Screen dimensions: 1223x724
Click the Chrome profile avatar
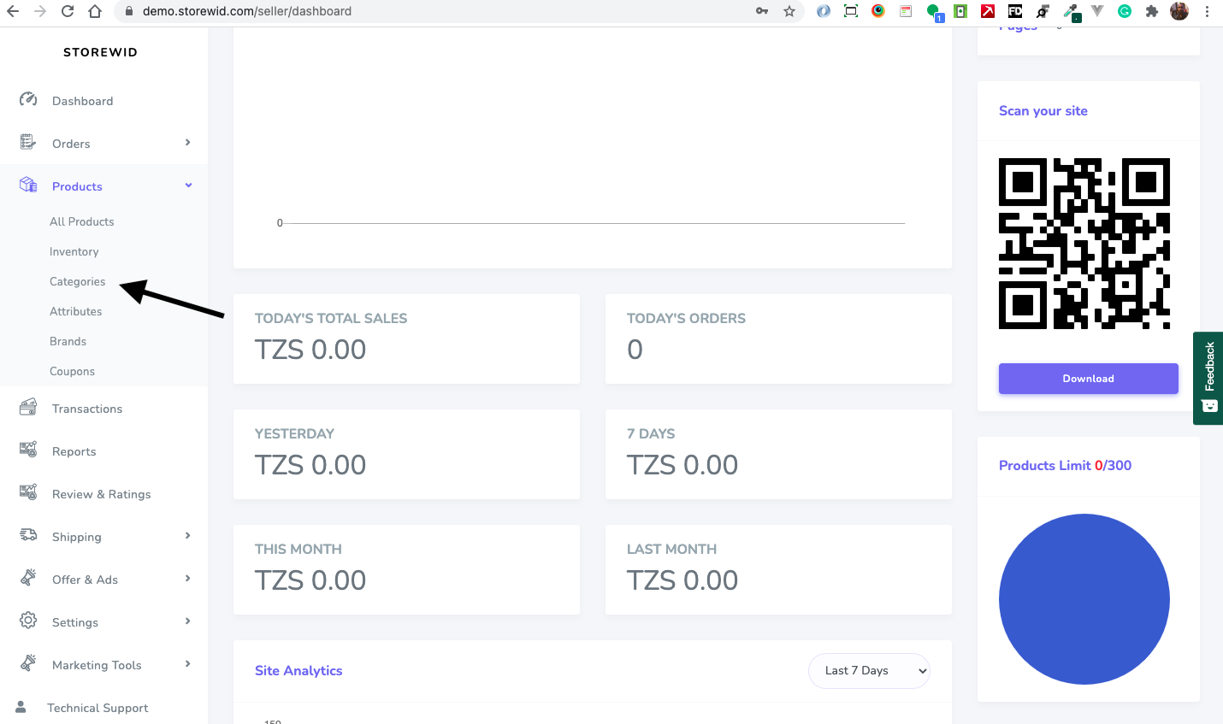tap(1179, 11)
